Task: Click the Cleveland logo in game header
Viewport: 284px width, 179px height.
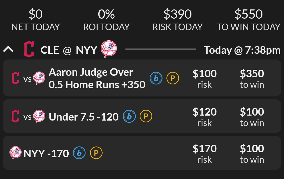Action: [29, 50]
